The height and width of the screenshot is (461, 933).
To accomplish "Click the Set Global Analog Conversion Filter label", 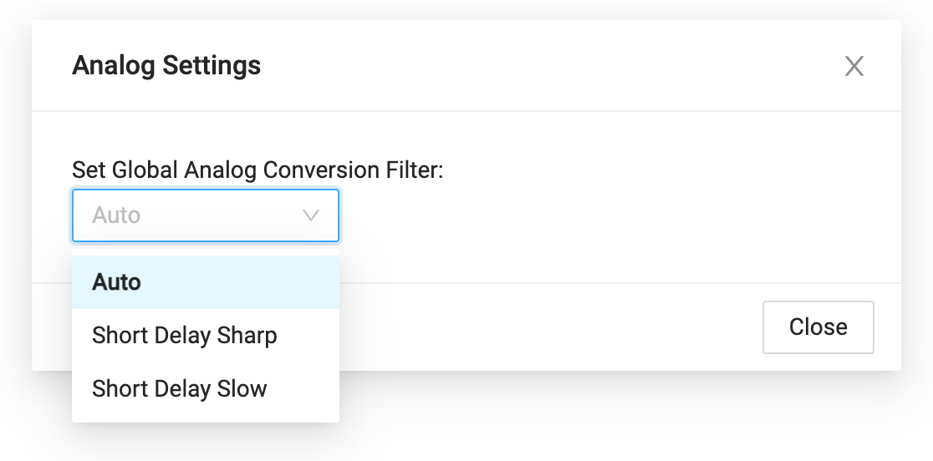I will coord(257,170).
